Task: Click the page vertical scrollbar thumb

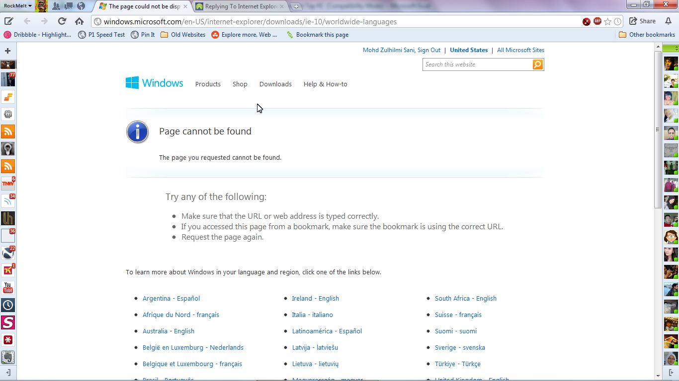Action: [x=658, y=129]
